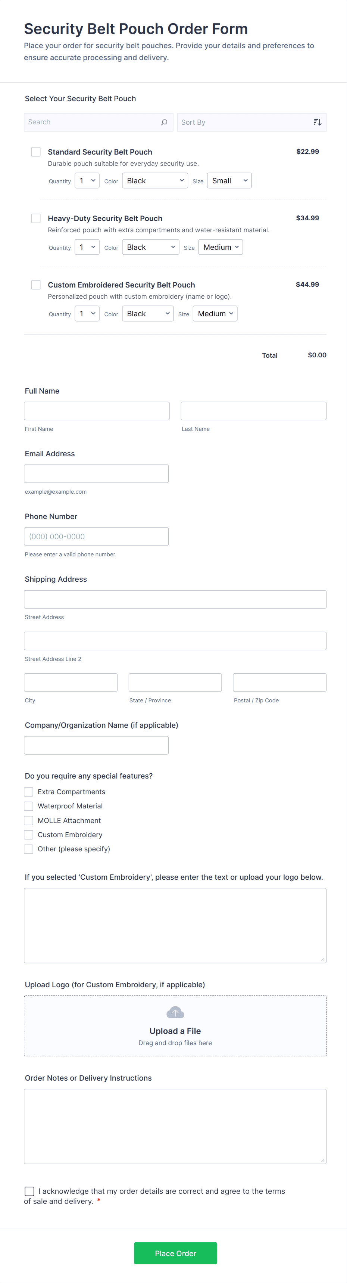The width and height of the screenshot is (347, 1283).
Task: Click the Phone Number input box
Action: [96, 537]
